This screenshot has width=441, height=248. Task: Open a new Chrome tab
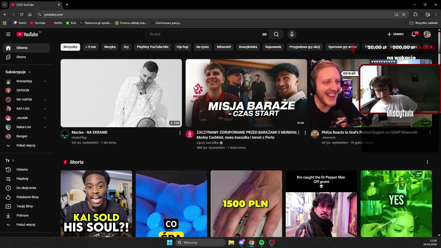(67, 4)
